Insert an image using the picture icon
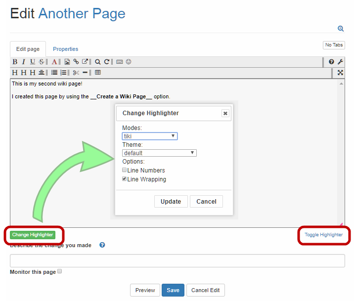The image size is (354, 301). [67, 62]
